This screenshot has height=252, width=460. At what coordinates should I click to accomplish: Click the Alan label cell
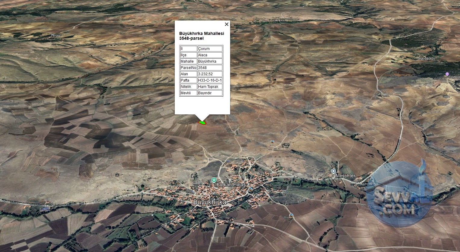pos(188,74)
